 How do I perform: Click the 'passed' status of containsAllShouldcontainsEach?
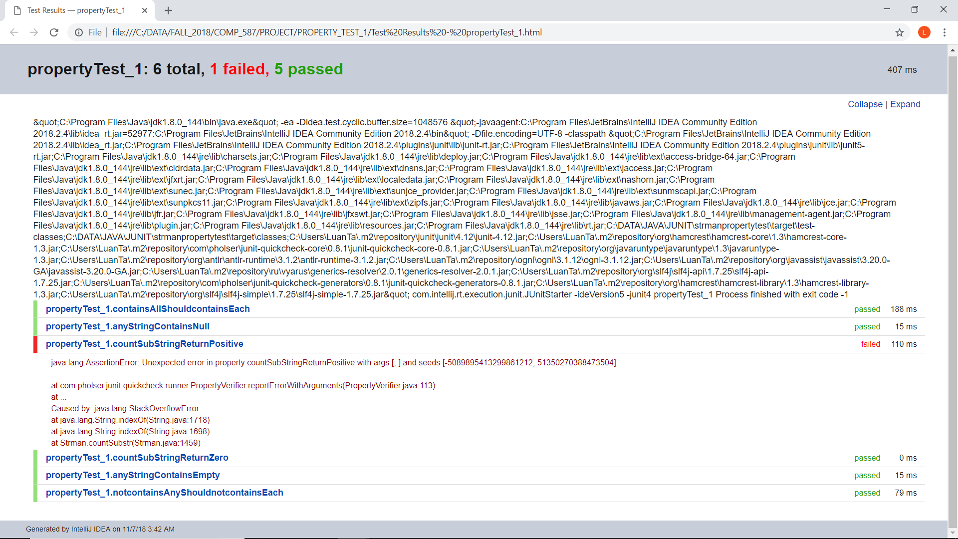click(x=867, y=309)
